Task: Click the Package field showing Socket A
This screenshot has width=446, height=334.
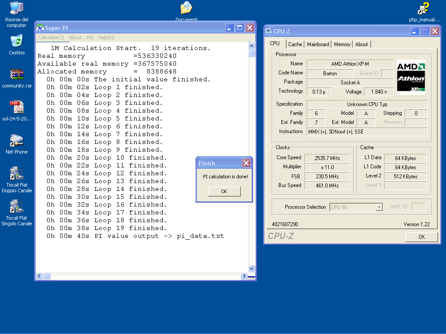Action: click(350, 83)
